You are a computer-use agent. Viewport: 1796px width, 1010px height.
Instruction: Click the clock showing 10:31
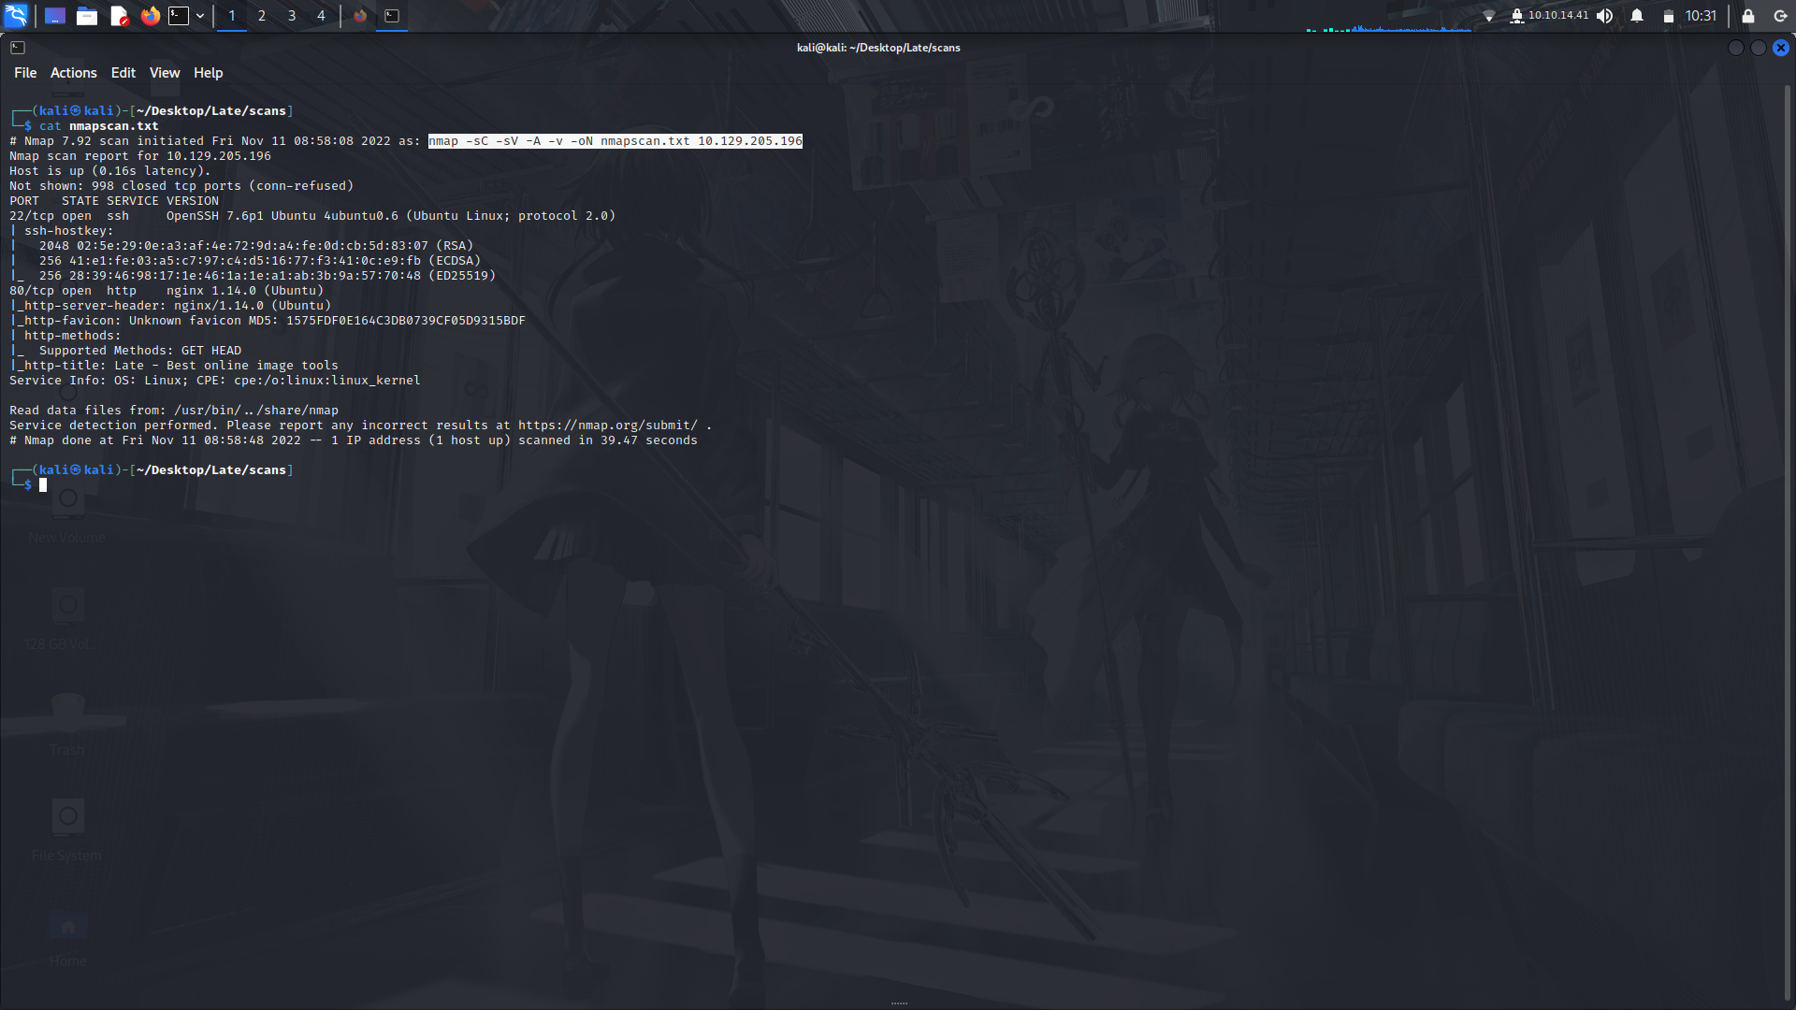coord(1700,15)
